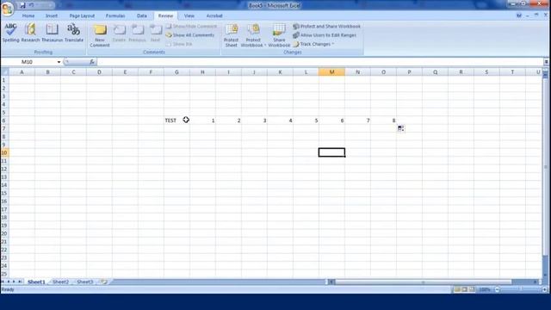This screenshot has width=551, height=310.
Task: Go to Previous comment
Action: pyautogui.click(x=138, y=34)
